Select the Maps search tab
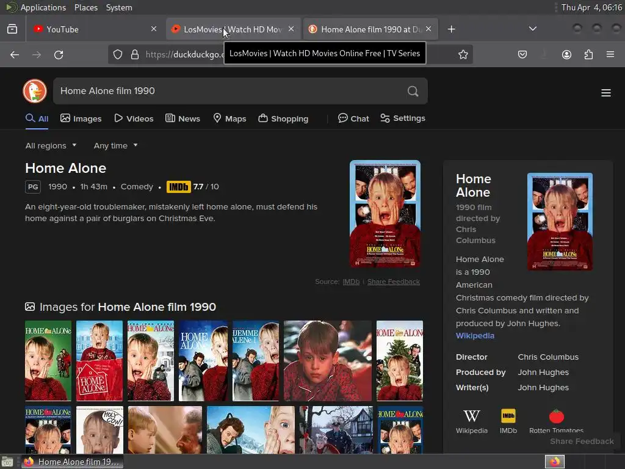This screenshot has width=625, height=469. pyautogui.click(x=229, y=118)
